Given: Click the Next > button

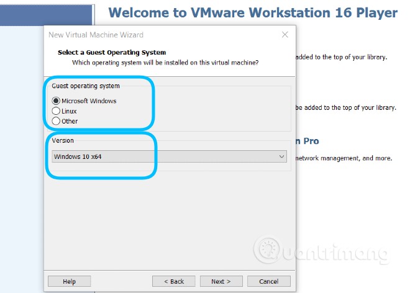Looking at the screenshot, I should (221, 281).
